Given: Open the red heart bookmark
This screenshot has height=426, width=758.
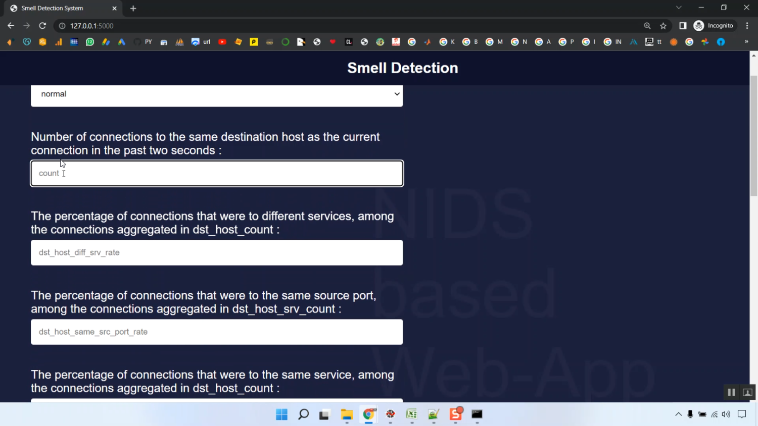Looking at the screenshot, I should [x=333, y=42].
